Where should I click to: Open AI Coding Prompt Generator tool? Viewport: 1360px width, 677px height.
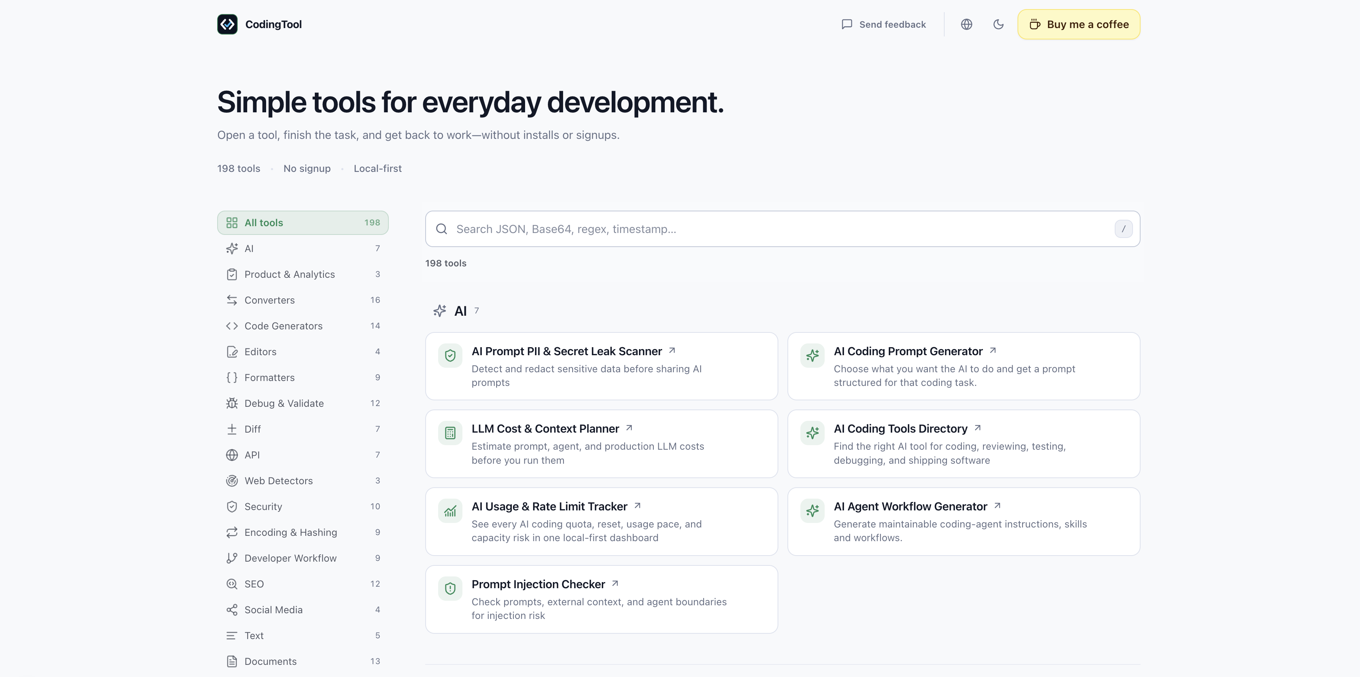coord(964,366)
